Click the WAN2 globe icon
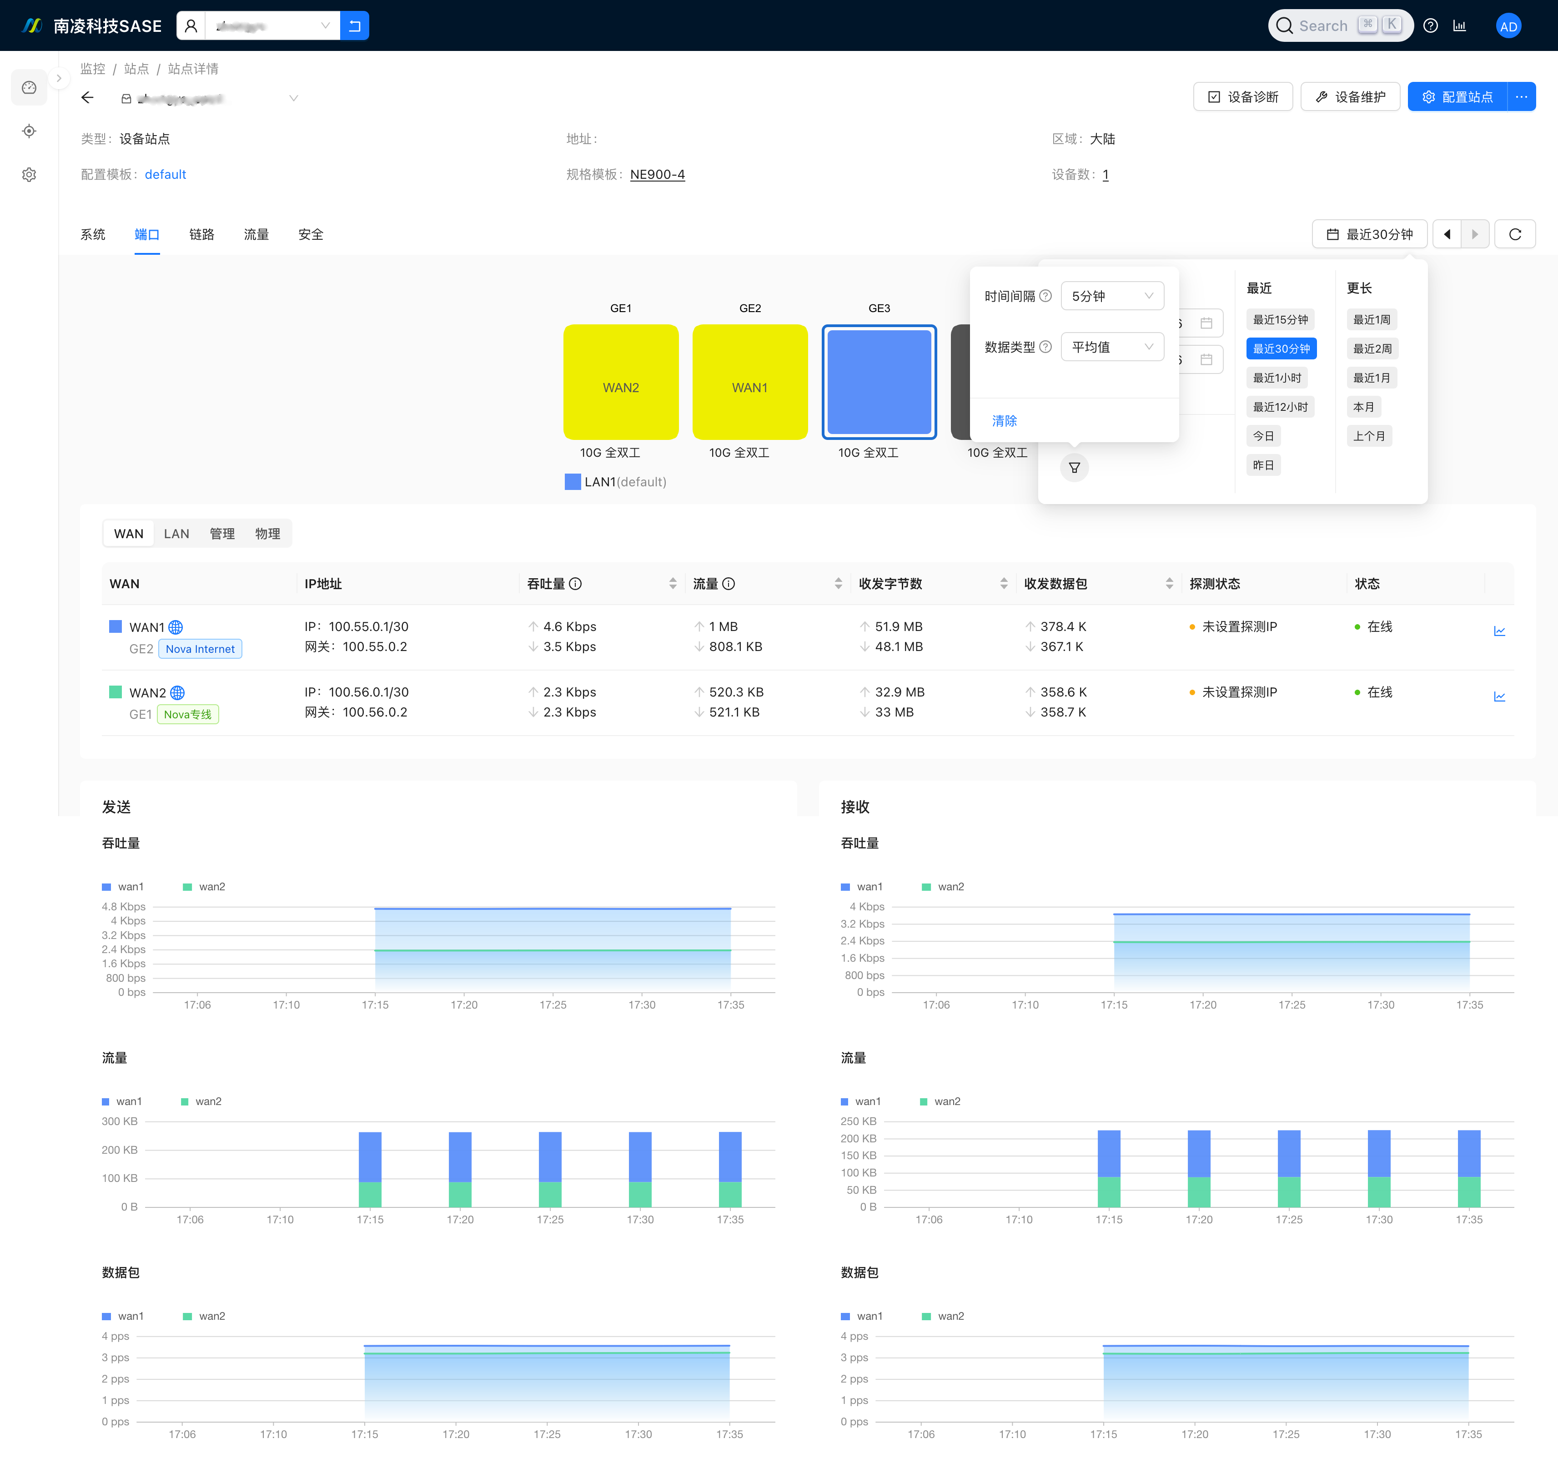 pyautogui.click(x=177, y=693)
